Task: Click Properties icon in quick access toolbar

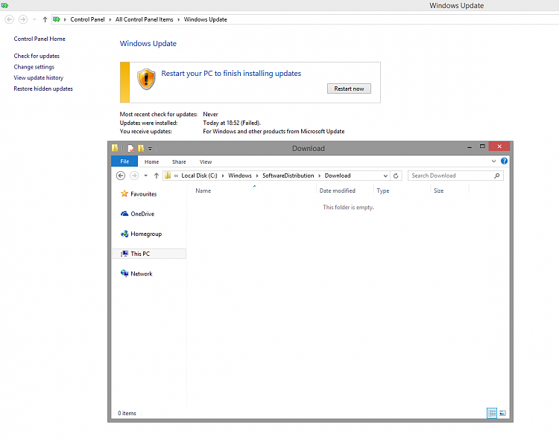Action: coord(131,148)
